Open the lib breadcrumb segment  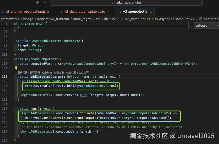click(x=106, y=19)
